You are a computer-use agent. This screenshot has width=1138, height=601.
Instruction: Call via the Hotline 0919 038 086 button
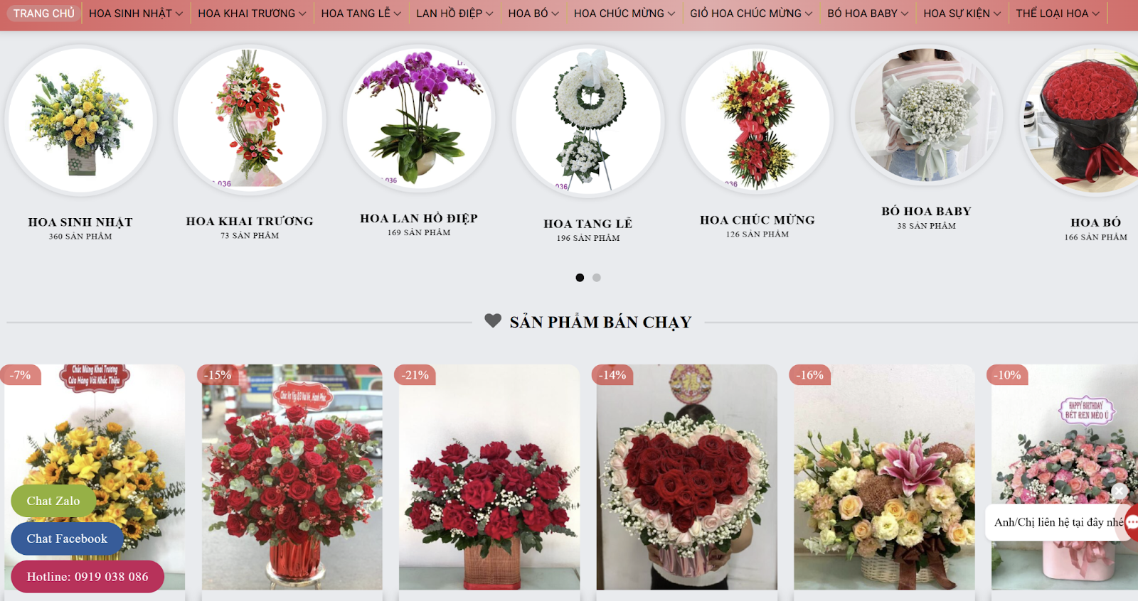[x=87, y=577]
